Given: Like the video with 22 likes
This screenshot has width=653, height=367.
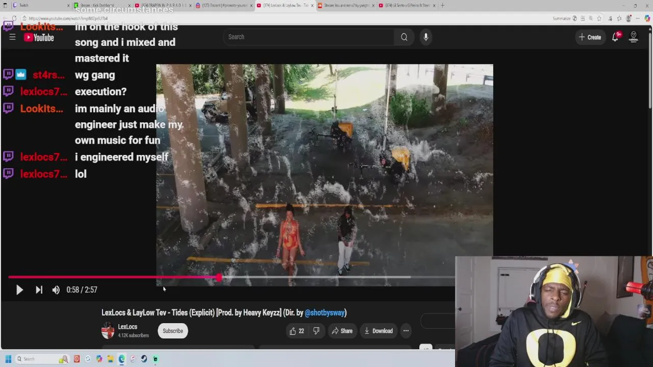Looking at the screenshot, I should pos(296,331).
